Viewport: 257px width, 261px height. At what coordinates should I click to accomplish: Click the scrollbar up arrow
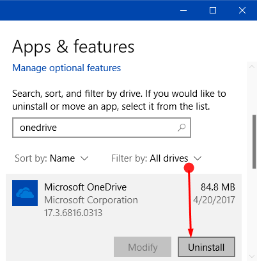tap(252, 67)
